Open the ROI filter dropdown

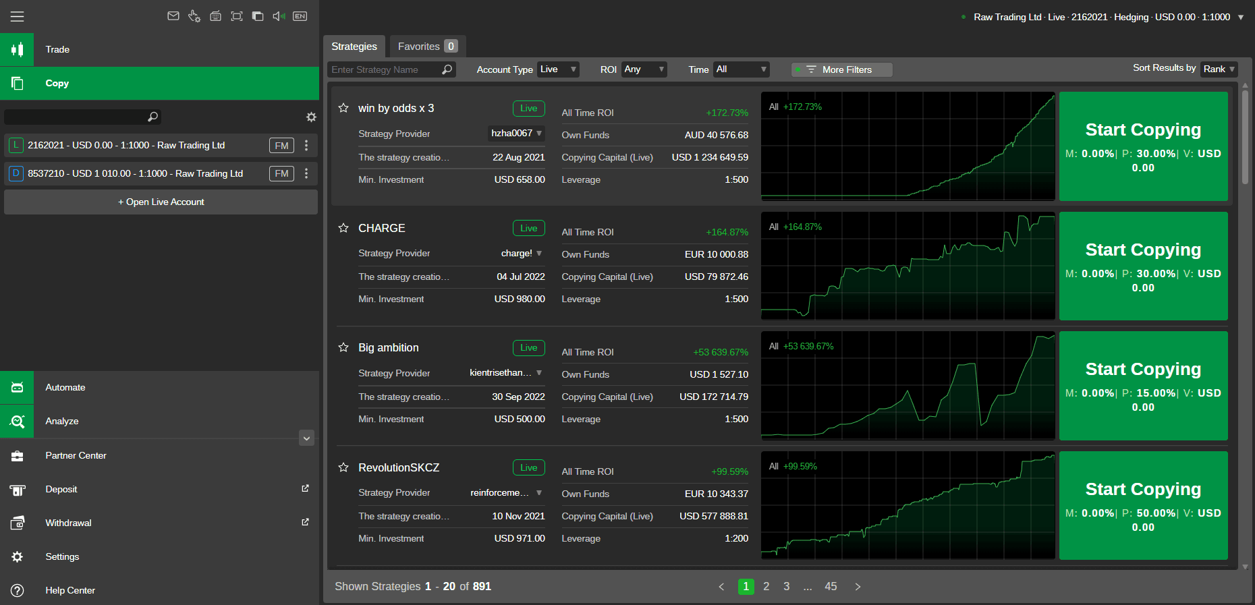point(644,69)
